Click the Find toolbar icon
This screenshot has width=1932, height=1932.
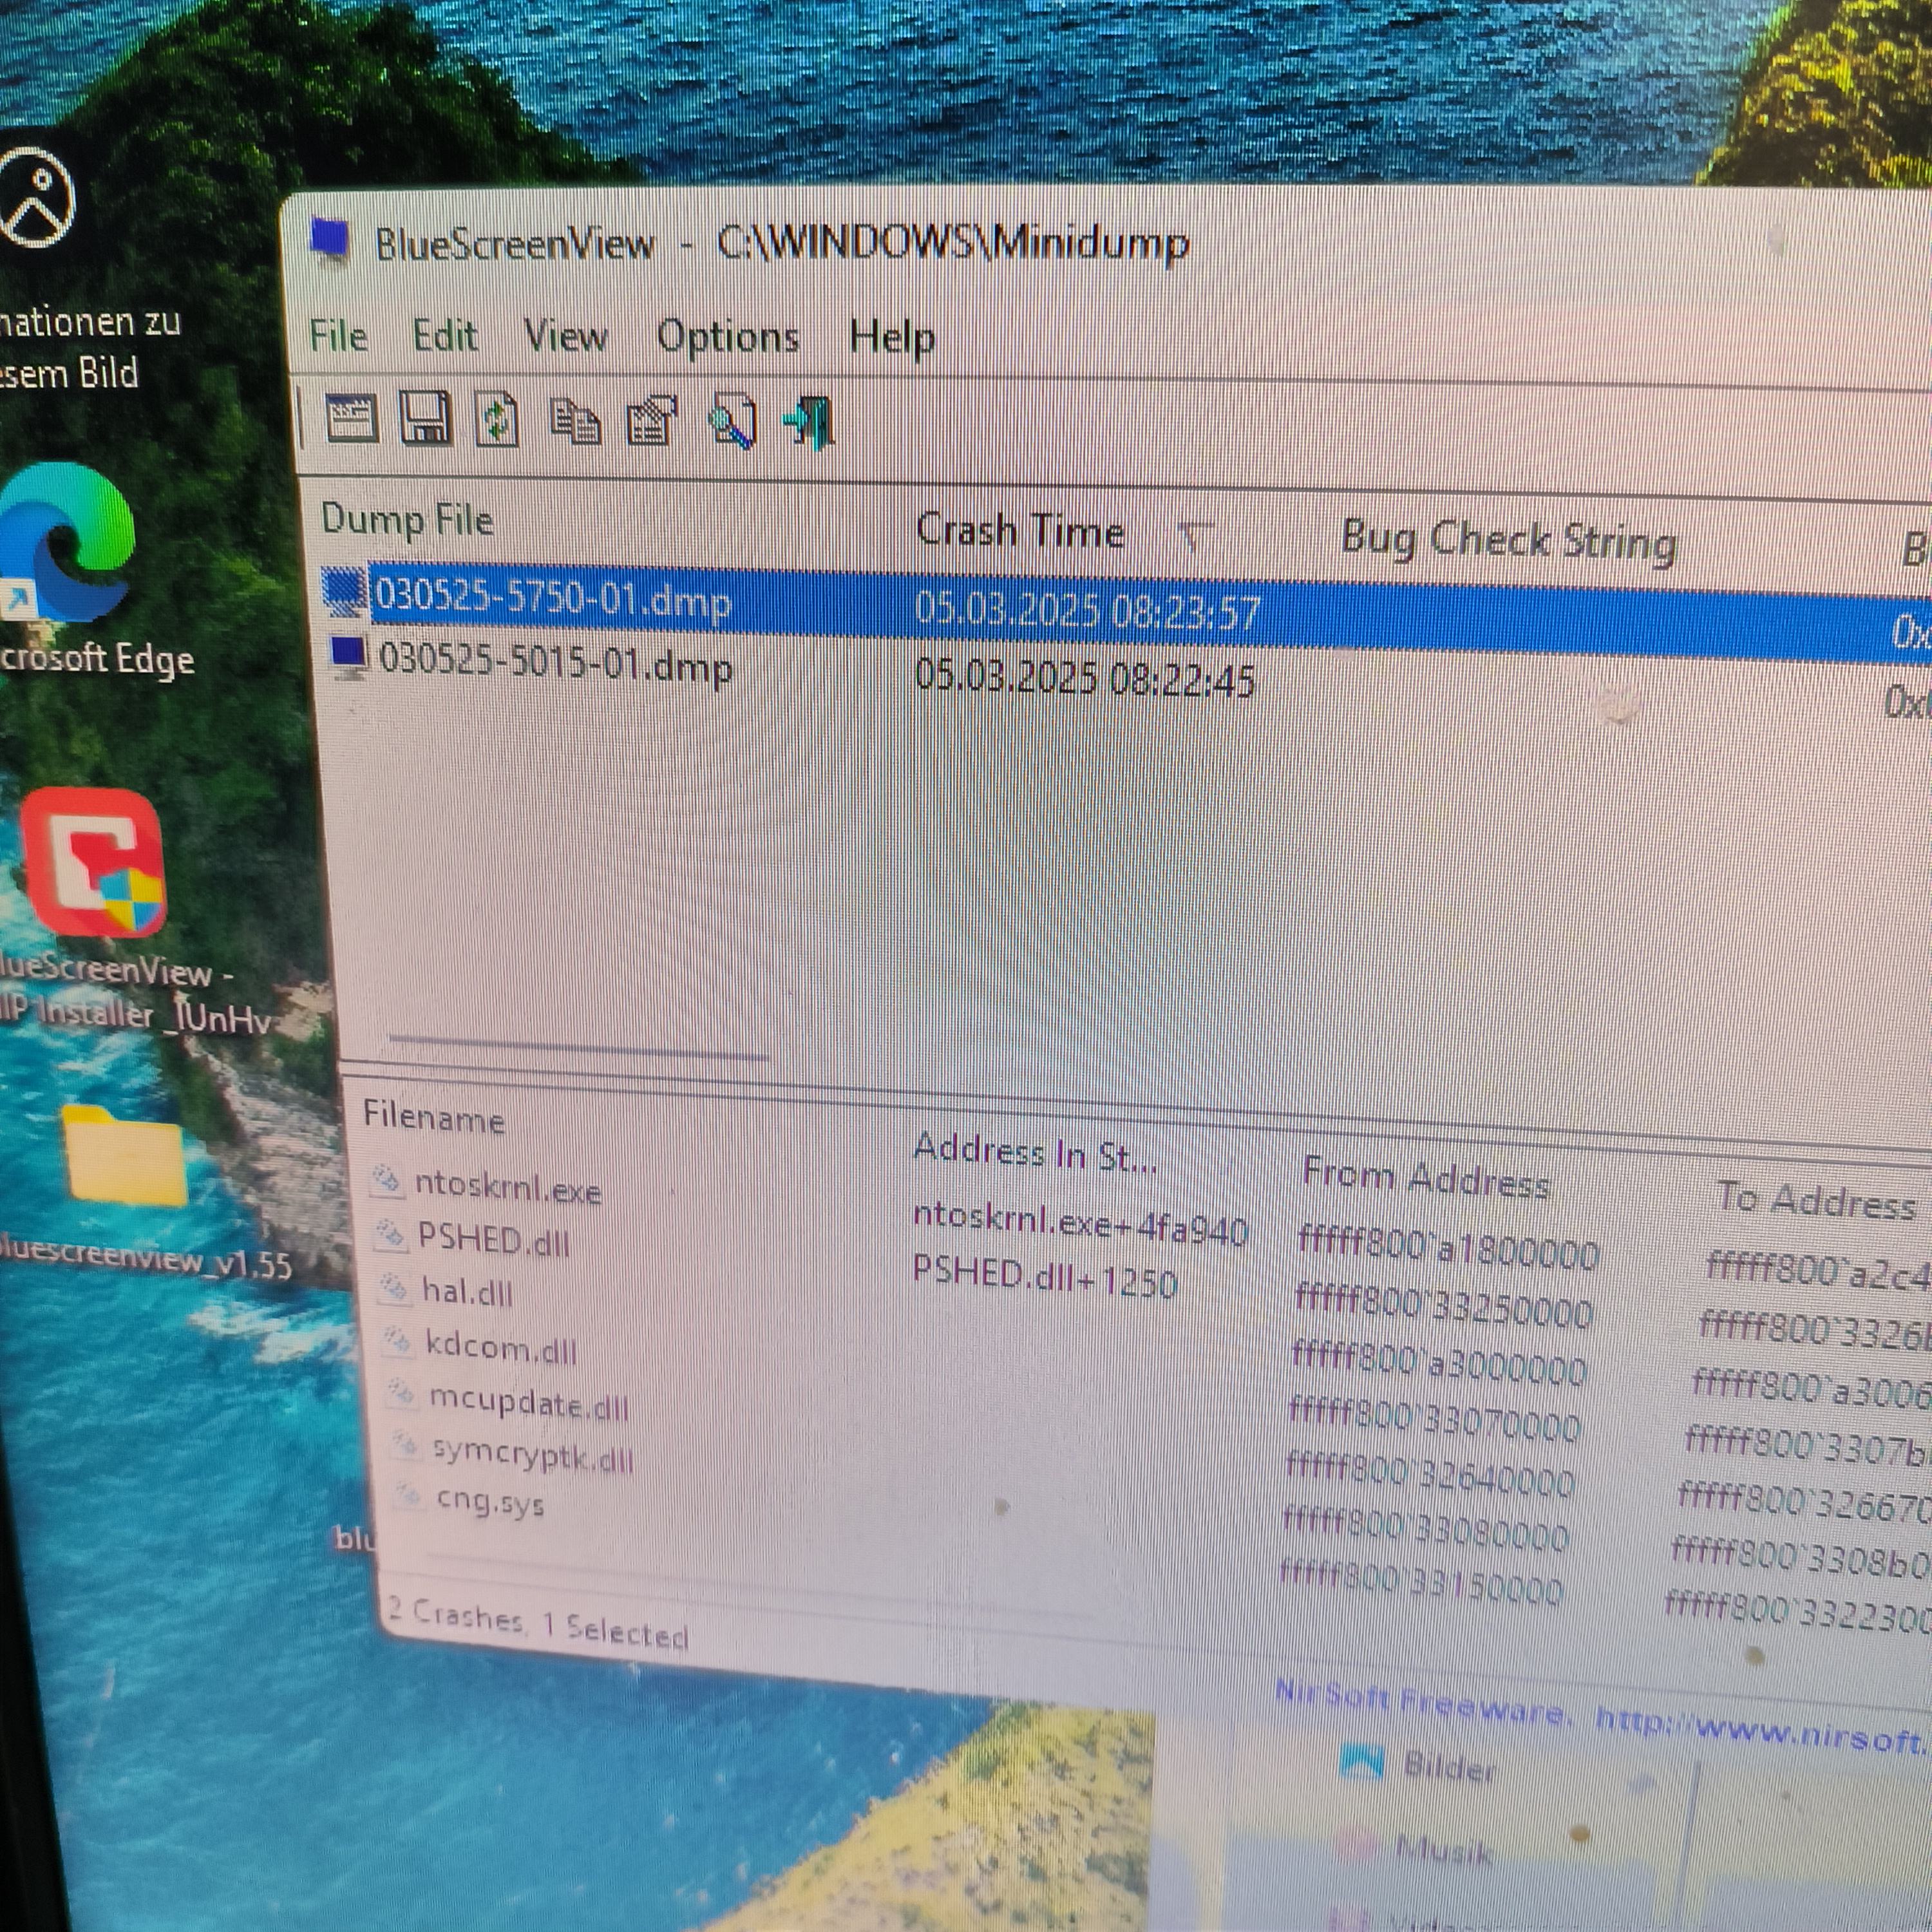(x=732, y=423)
